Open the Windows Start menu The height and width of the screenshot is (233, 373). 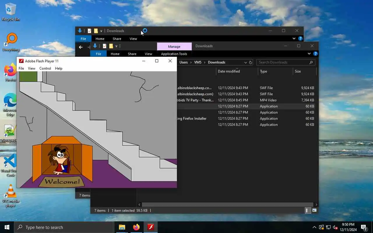click(7, 227)
